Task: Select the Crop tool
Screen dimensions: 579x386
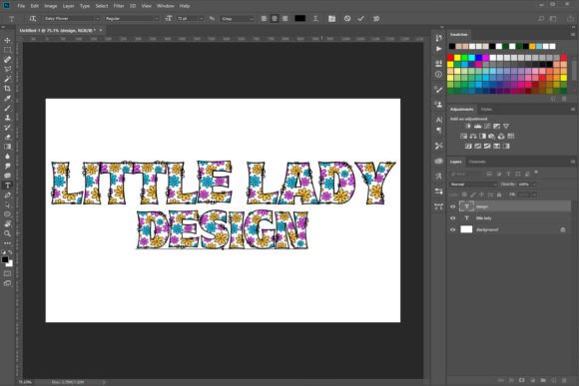Action: coord(7,89)
